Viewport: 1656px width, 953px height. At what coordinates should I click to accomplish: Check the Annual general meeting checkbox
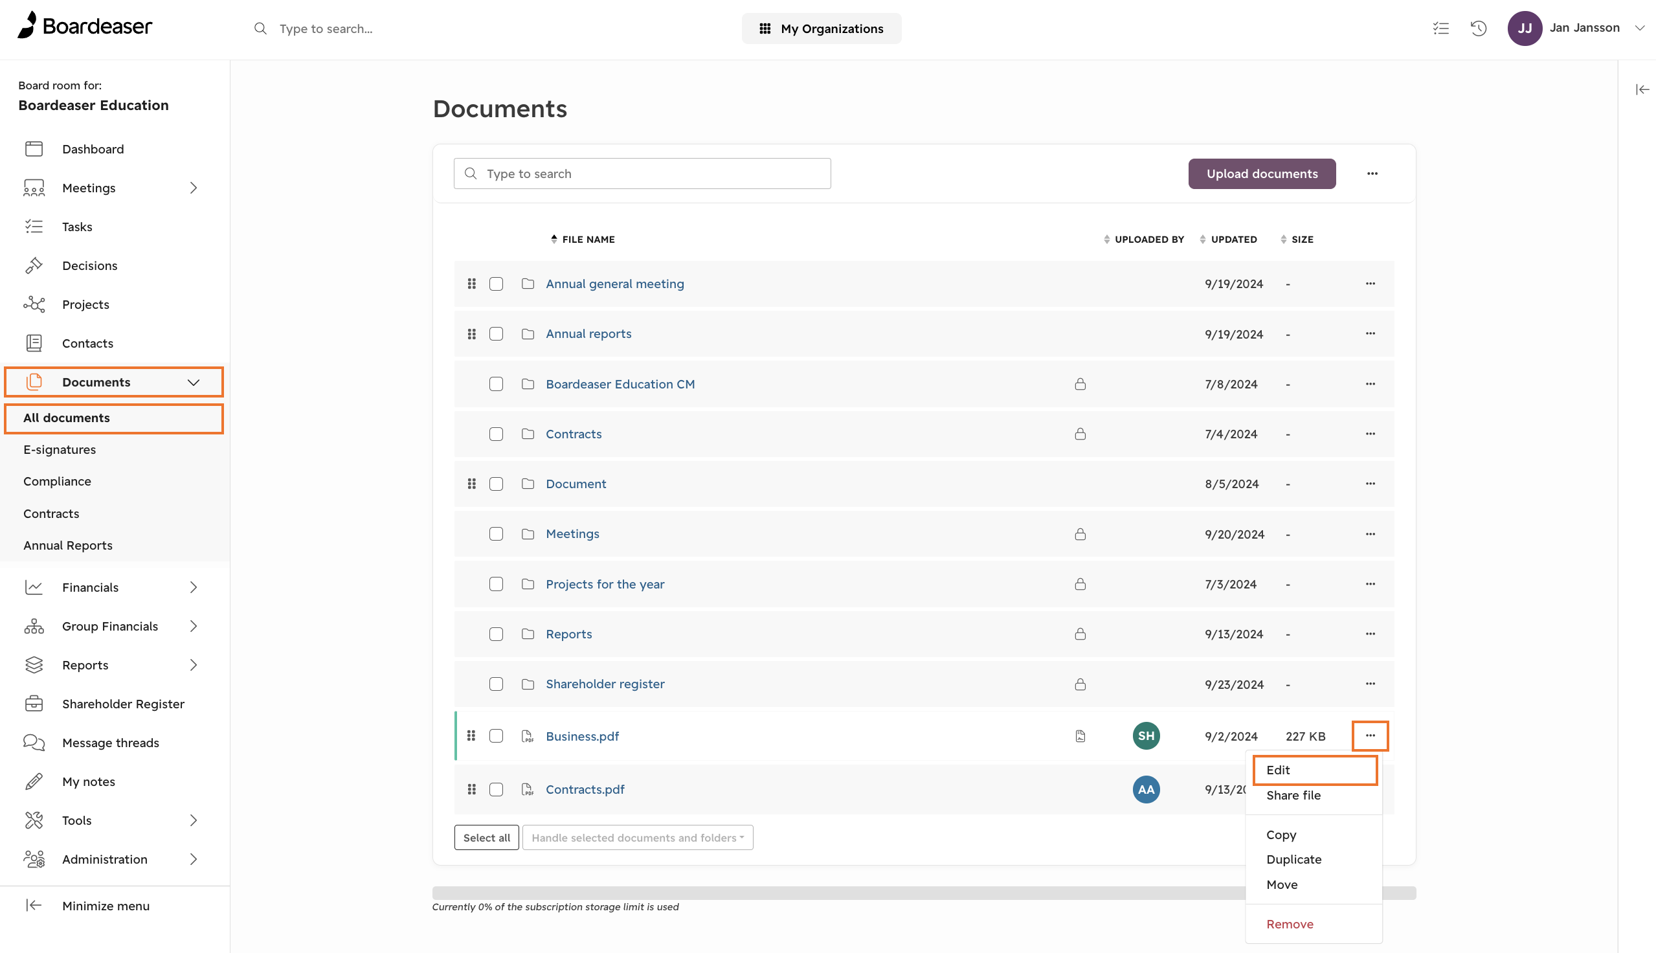(496, 284)
